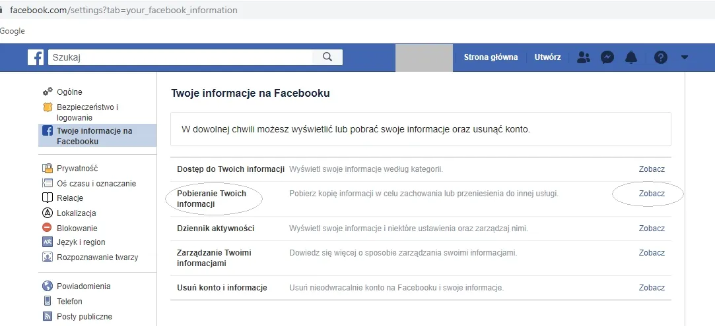Open the Ogólne settings section
The image size is (715, 326).
point(69,92)
